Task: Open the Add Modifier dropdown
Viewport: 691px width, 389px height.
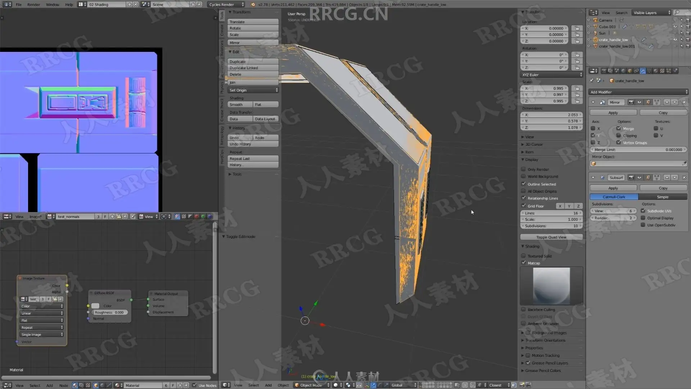Action: 638,92
